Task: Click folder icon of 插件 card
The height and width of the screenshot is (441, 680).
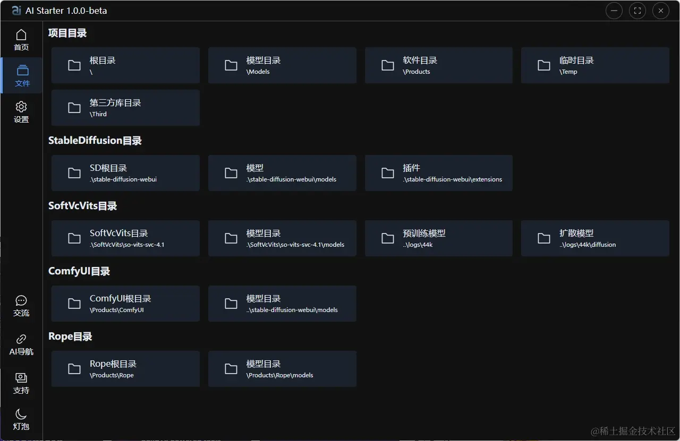Action: tap(388, 173)
